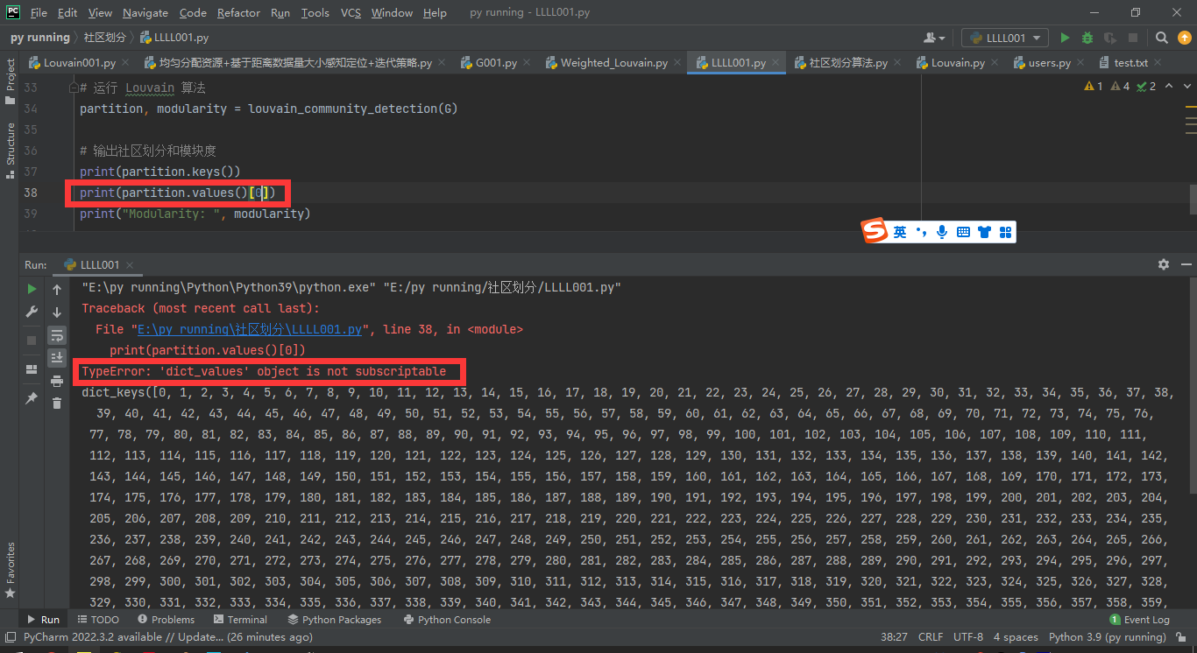This screenshot has width=1197, height=653.
Task: Rerun the LLLL001 script
Action: coord(32,288)
